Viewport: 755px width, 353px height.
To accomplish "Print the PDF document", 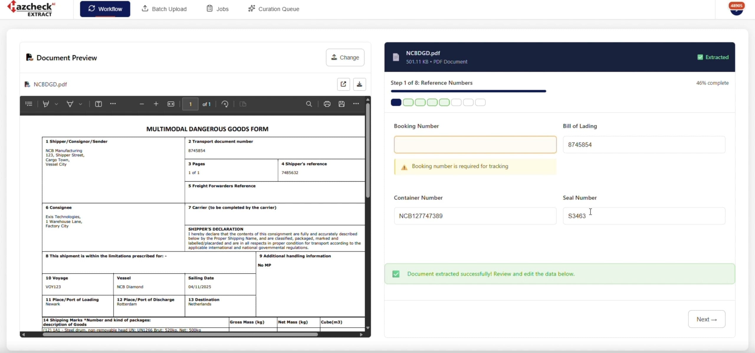I will point(327,104).
